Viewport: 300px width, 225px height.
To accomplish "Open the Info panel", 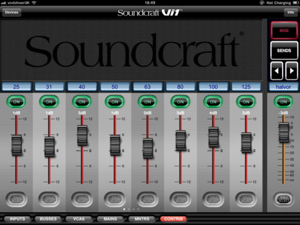I will [291, 12].
